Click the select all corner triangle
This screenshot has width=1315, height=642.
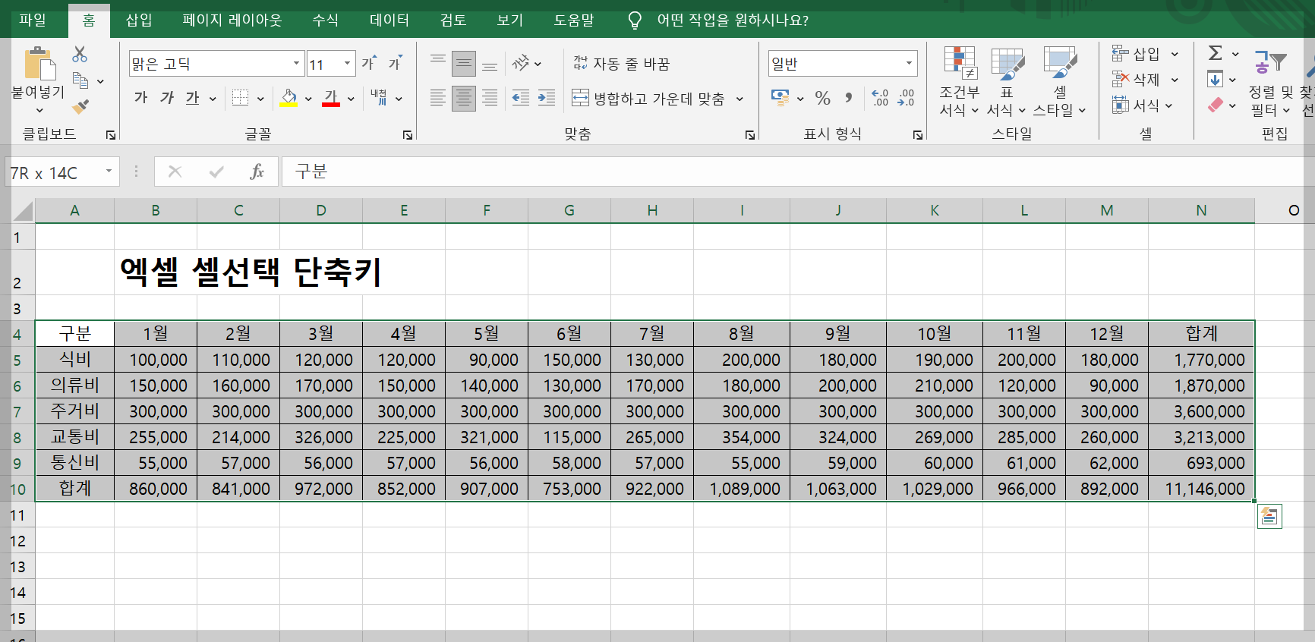point(24,210)
